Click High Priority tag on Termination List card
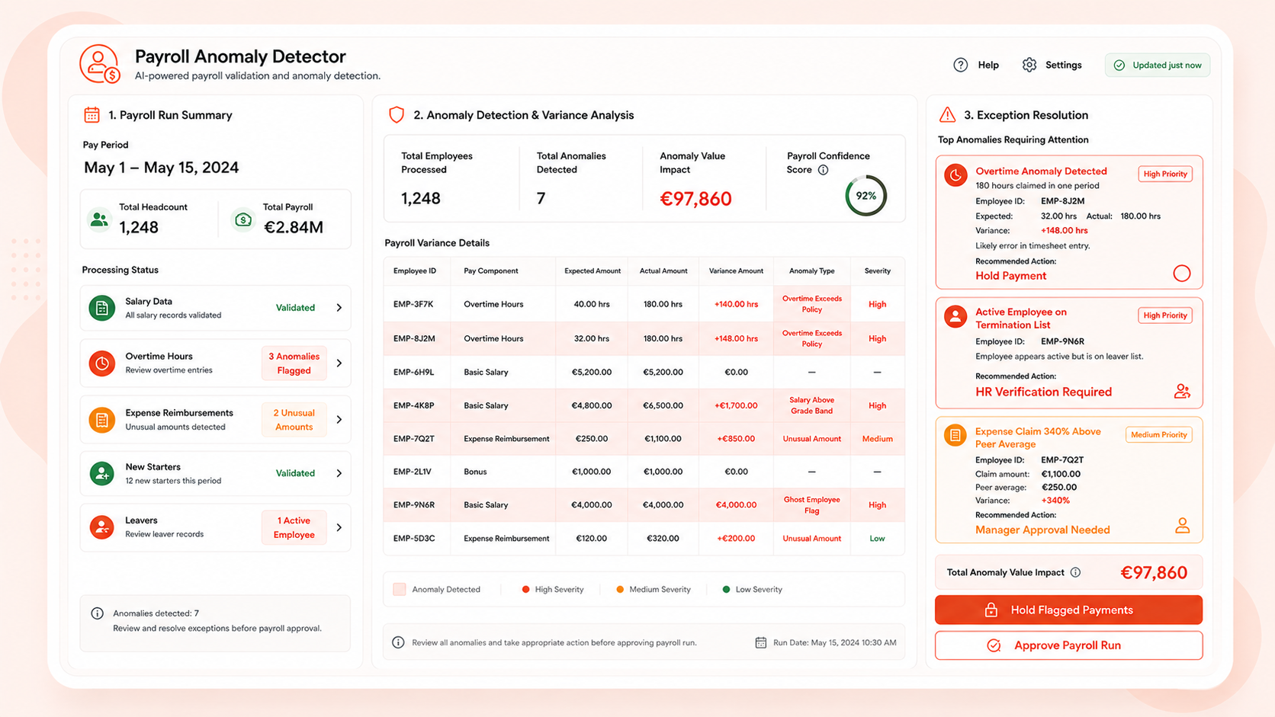The height and width of the screenshot is (717, 1275). tap(1165, 315)
